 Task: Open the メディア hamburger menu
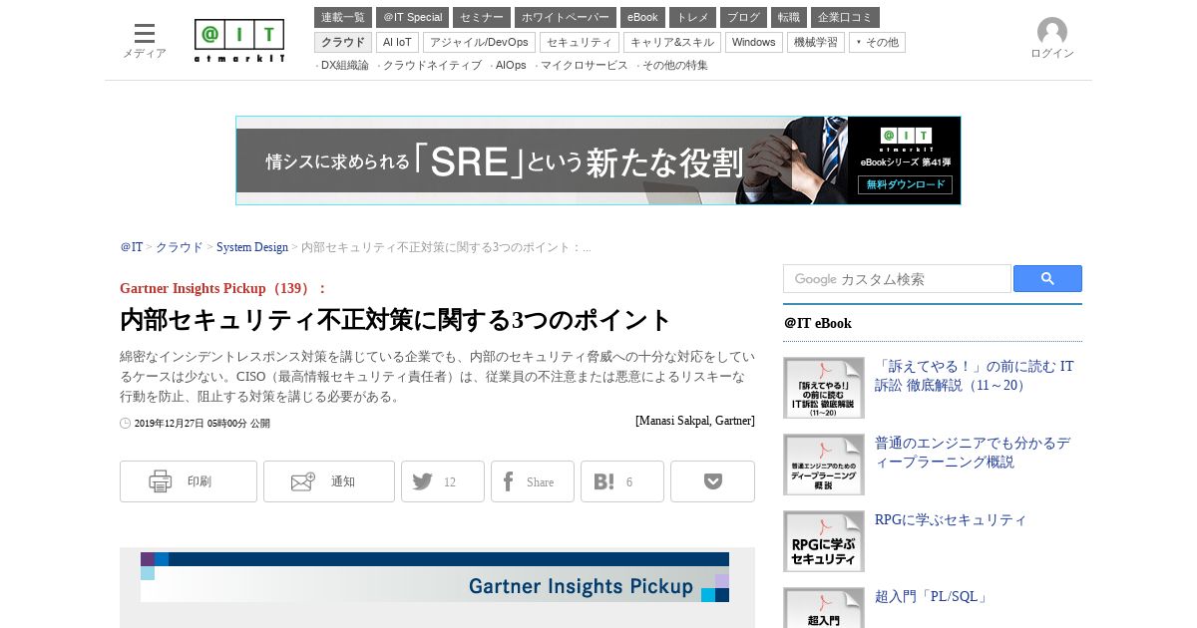click(145, 40)
